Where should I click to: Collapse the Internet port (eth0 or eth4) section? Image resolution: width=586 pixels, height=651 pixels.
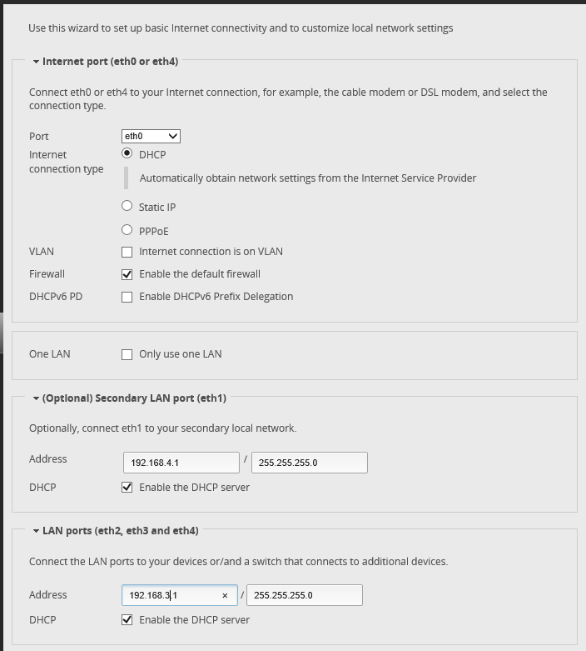pos(37,62)
